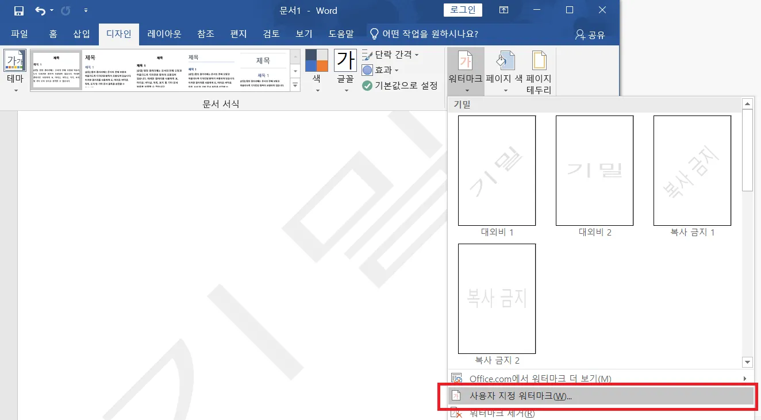Viewport: 761px width, 420px height.
Task: Open the 보기 tab
Action: click(304, 34)
